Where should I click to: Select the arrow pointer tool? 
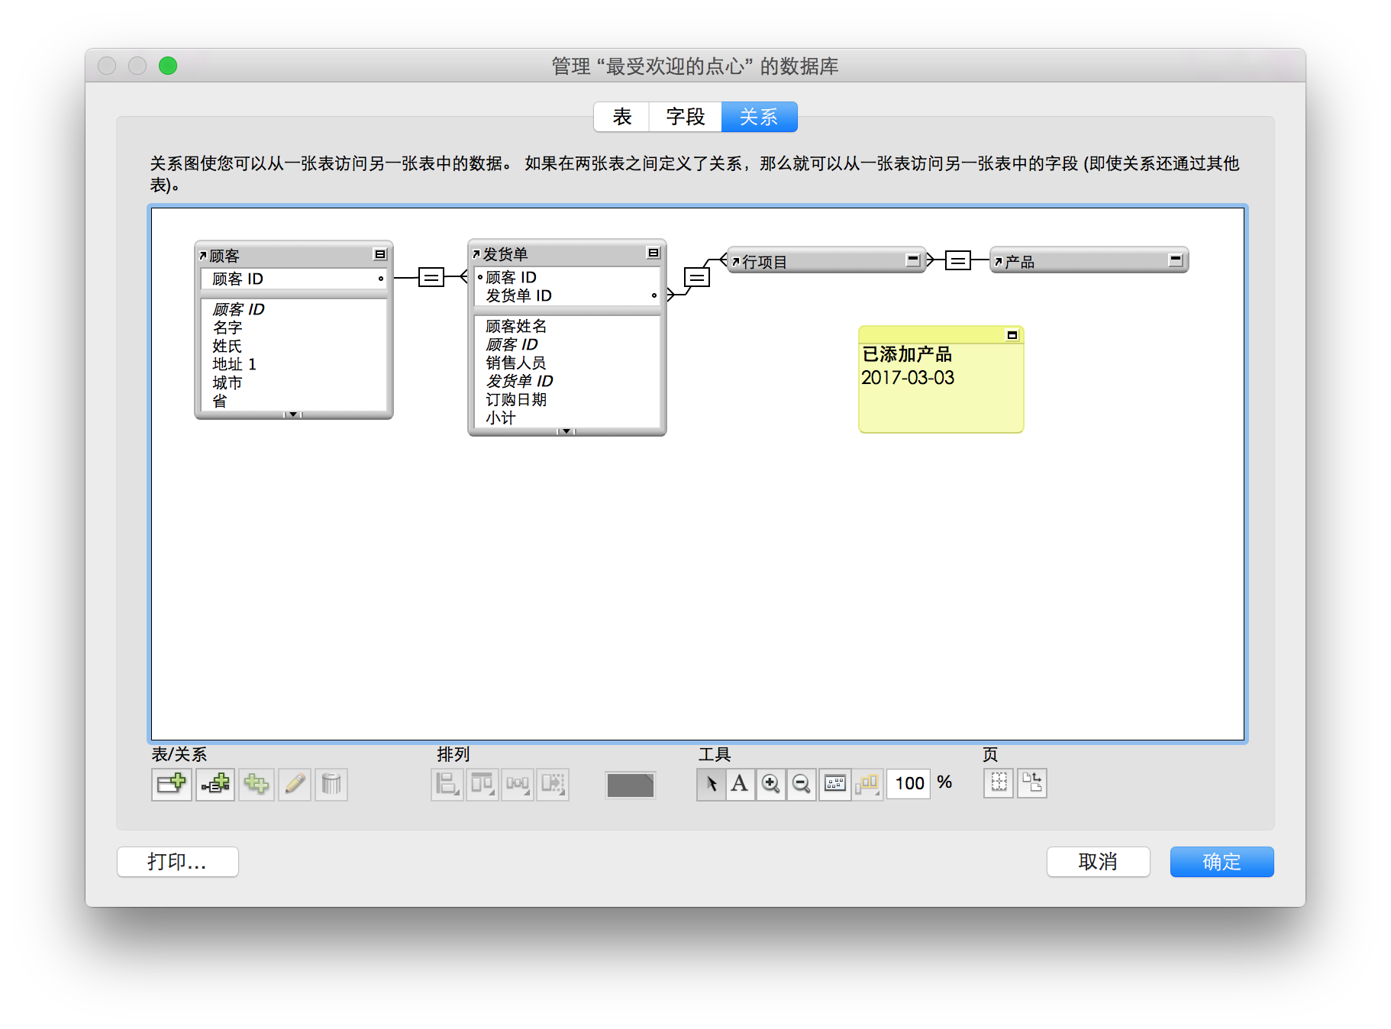[710, 784]
